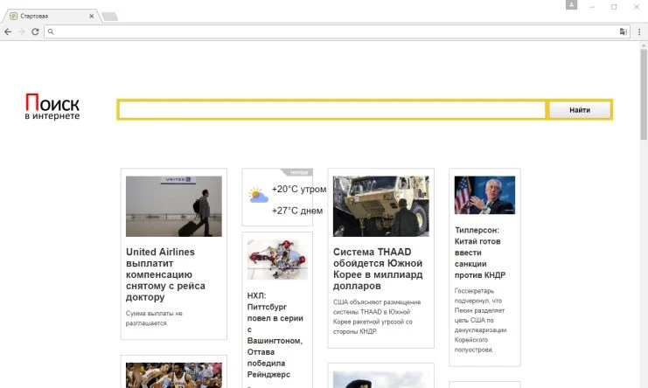Open the basketball game photo card
This screenshot has width=648, height=388.
(x=173, y=375)
